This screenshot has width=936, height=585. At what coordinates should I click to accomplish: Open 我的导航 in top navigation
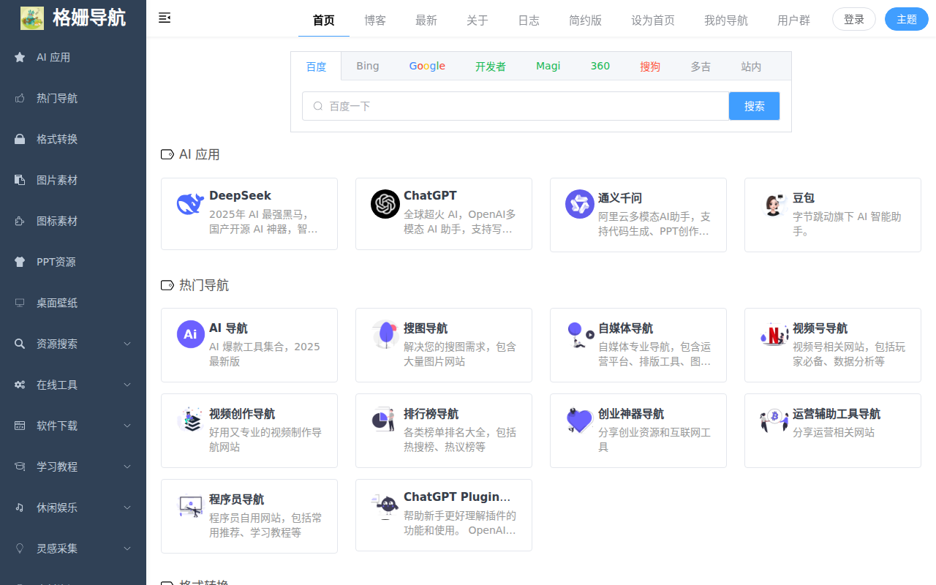(x=726, y=20)
